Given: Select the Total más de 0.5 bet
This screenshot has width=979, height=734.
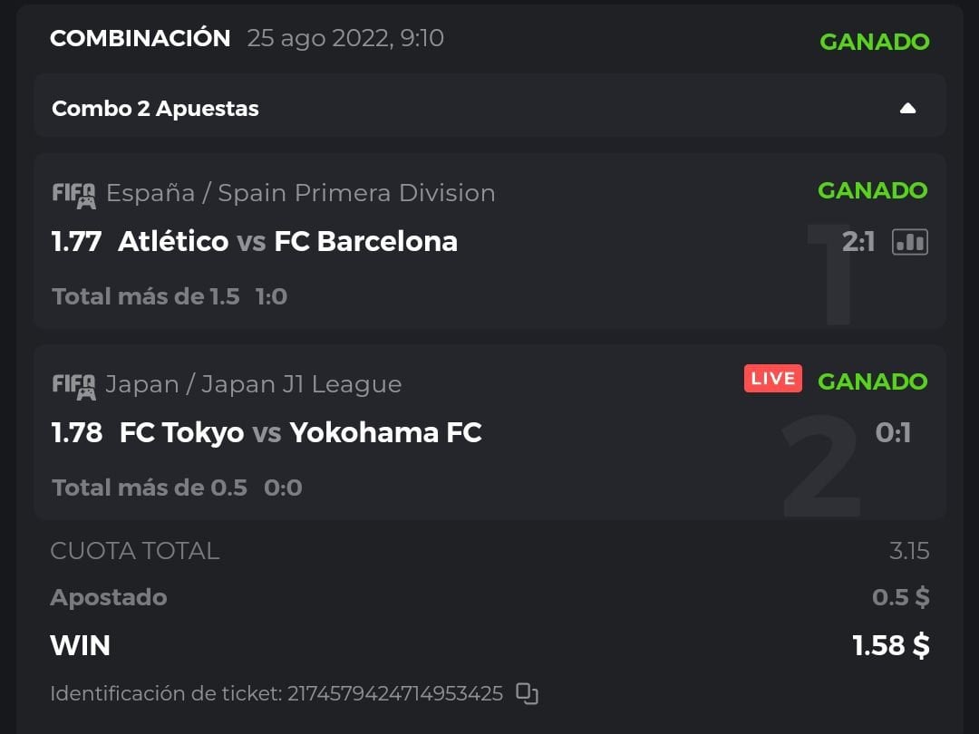Looking at the screenshot, I should (149, 488).
